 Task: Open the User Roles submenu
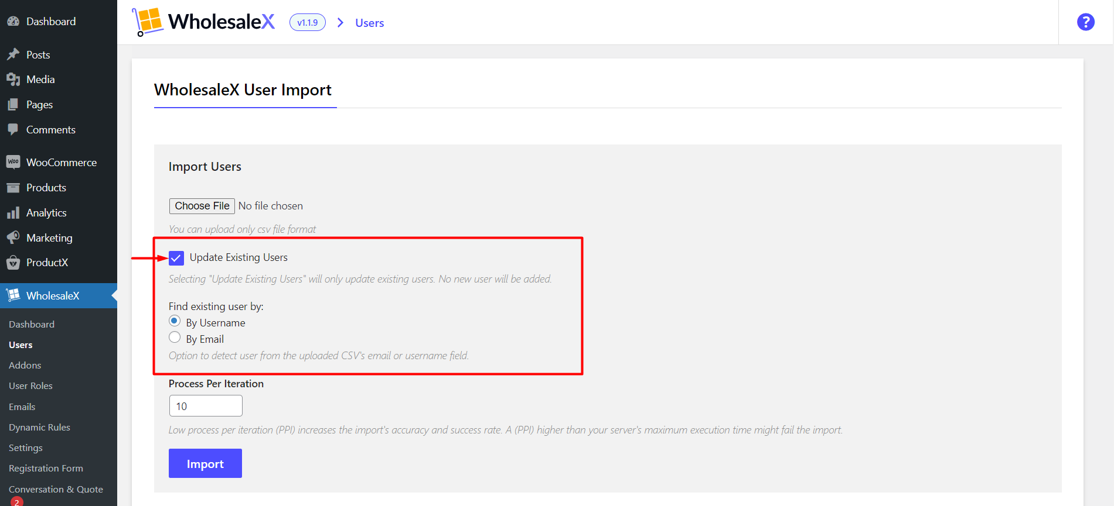click(30, 386)
